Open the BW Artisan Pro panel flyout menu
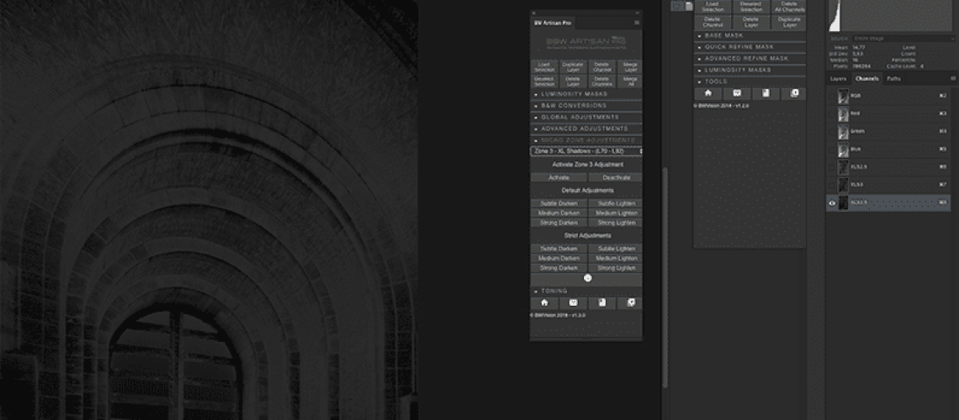The width and height of the screenshot is (959, 420). [x=637, y=23]
